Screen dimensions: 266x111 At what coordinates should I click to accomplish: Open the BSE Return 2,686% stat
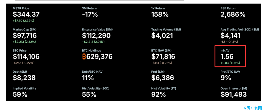coord(233,15)
